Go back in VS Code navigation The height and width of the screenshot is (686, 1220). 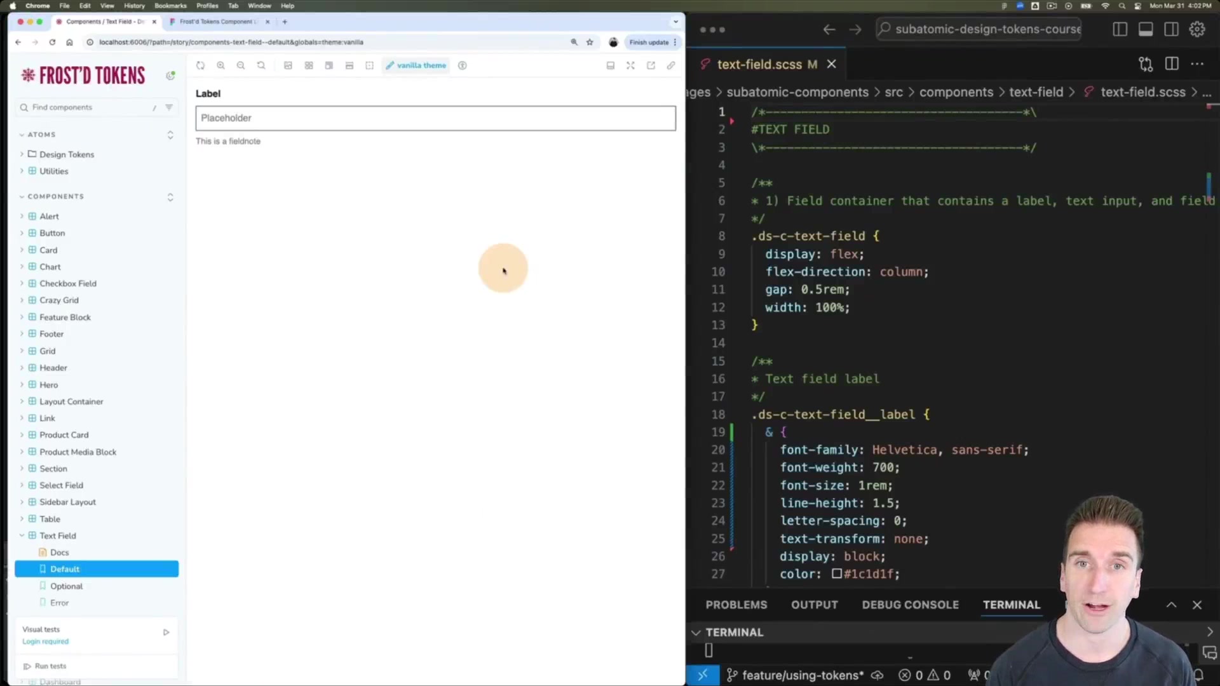tap(829, 29)
